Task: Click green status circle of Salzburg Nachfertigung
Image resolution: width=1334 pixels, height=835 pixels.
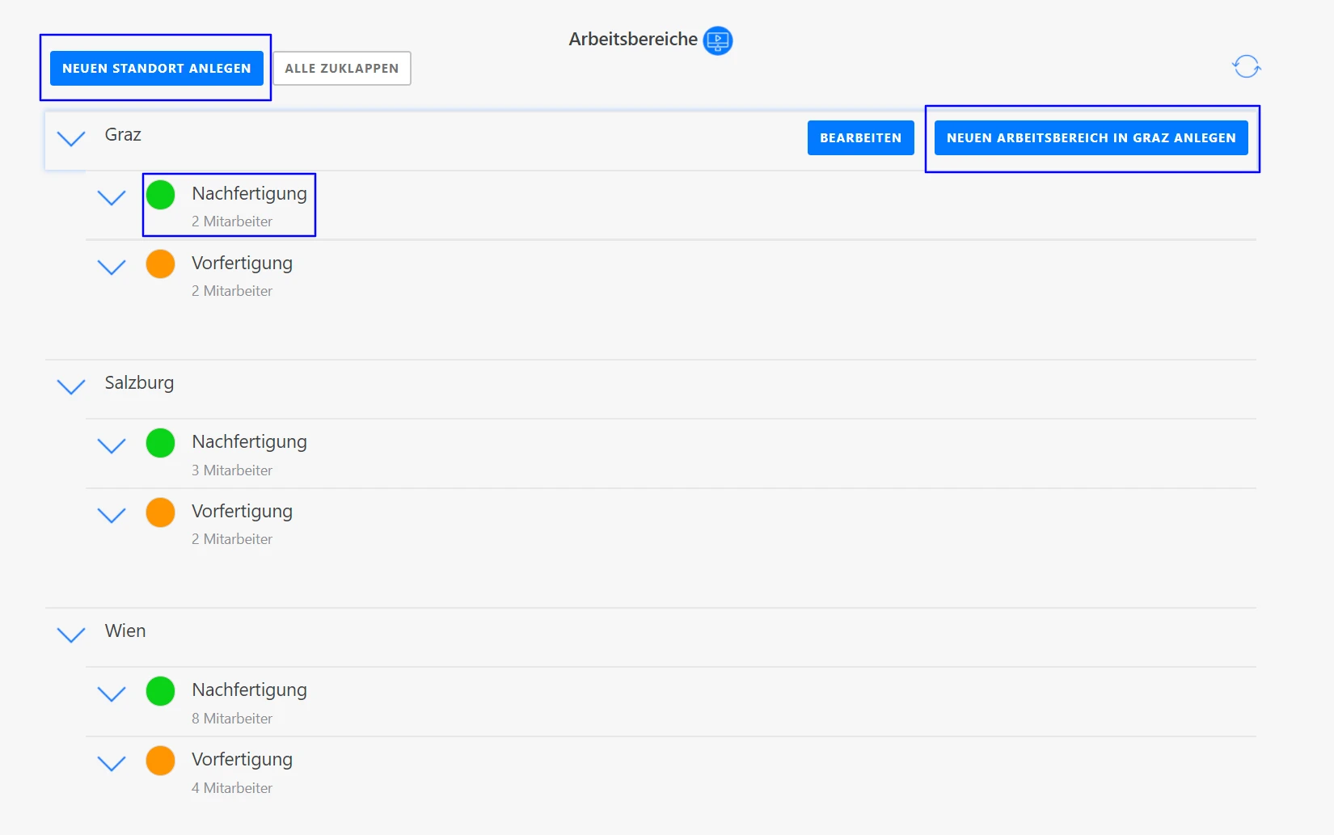Action: (160, 443)
